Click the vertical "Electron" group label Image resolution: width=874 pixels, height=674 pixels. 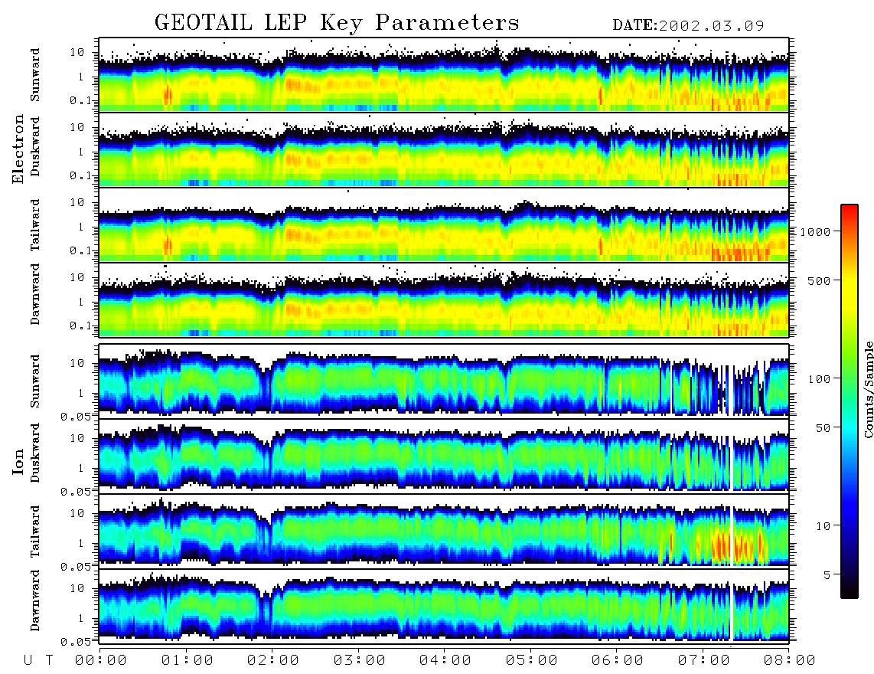[18, 149]
